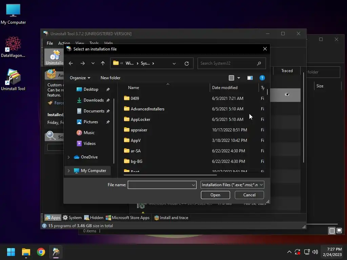Click the horizontal scrollbar of file list
Screen dimensions: 347x260
click(x=170, y=175)
